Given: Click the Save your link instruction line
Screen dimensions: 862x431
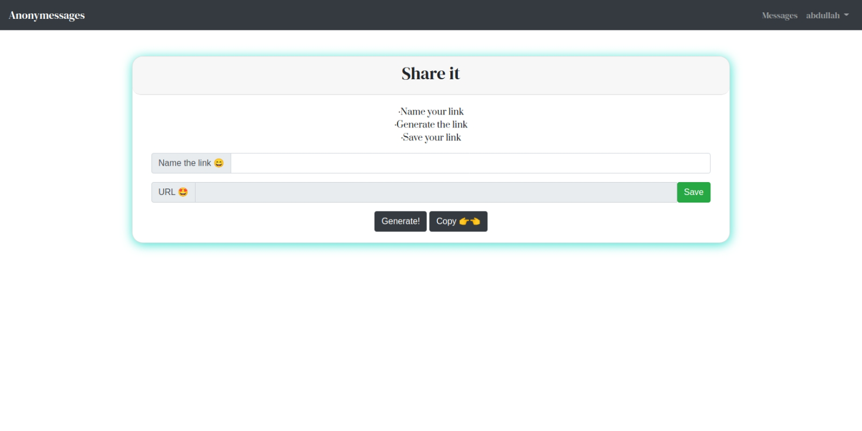Looking at the screenshot, I should [x=431, y=137].
